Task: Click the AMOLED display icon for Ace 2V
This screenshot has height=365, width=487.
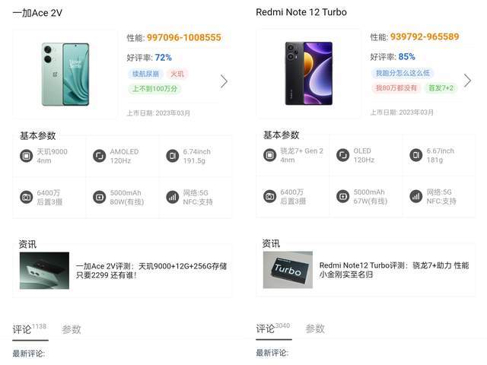Action: (100, 156)
